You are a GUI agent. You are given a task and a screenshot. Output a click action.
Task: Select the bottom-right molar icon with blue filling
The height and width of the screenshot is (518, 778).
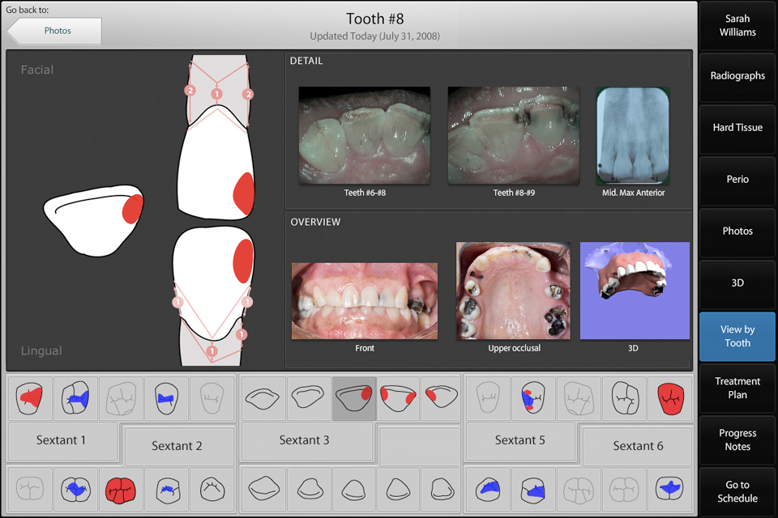point(670,489)
